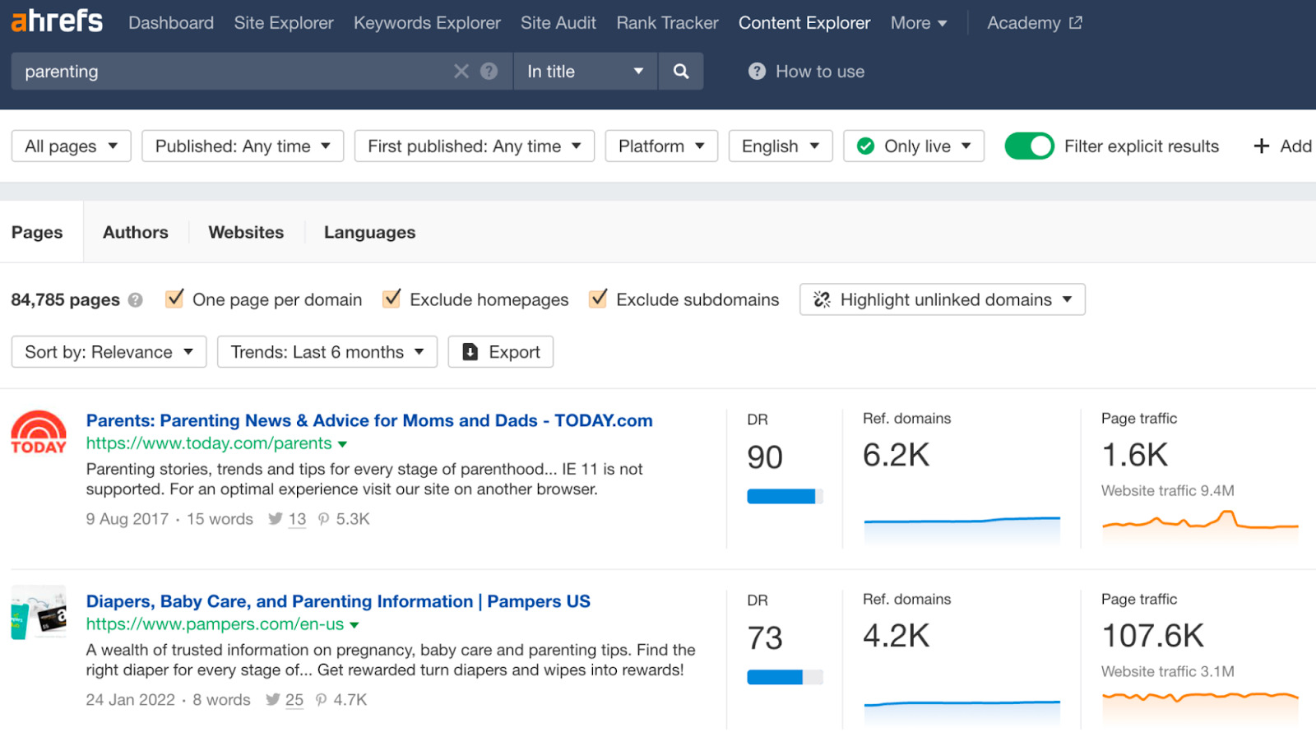Open the Platform filter dropdown
The height and width of the screenshot is (737, 1316).
coord(661,146)
